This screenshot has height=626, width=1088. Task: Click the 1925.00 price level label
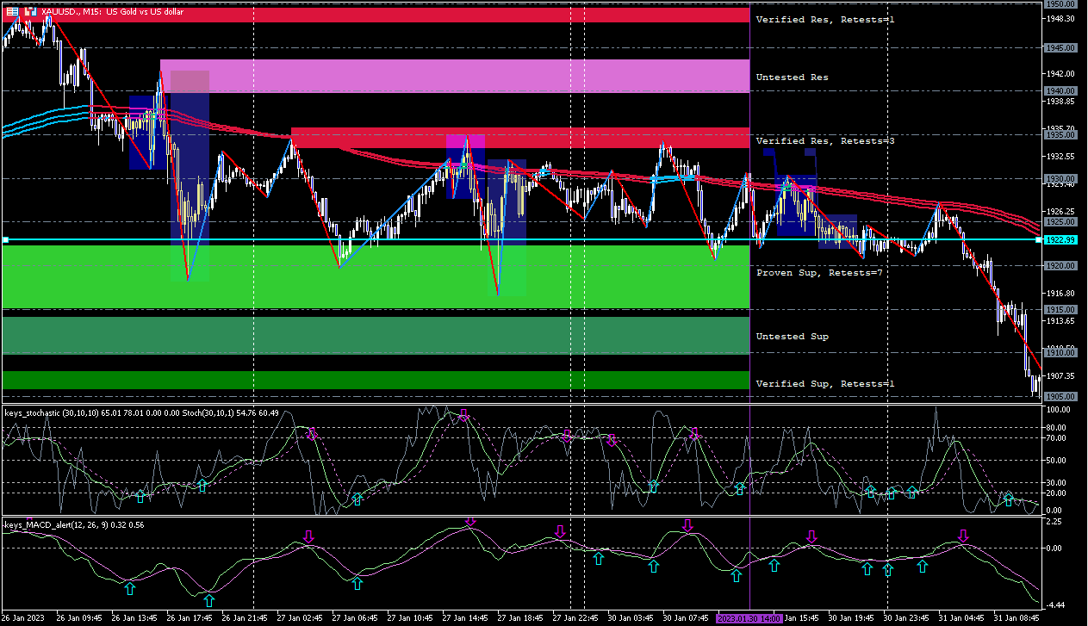click(1060, 221)
